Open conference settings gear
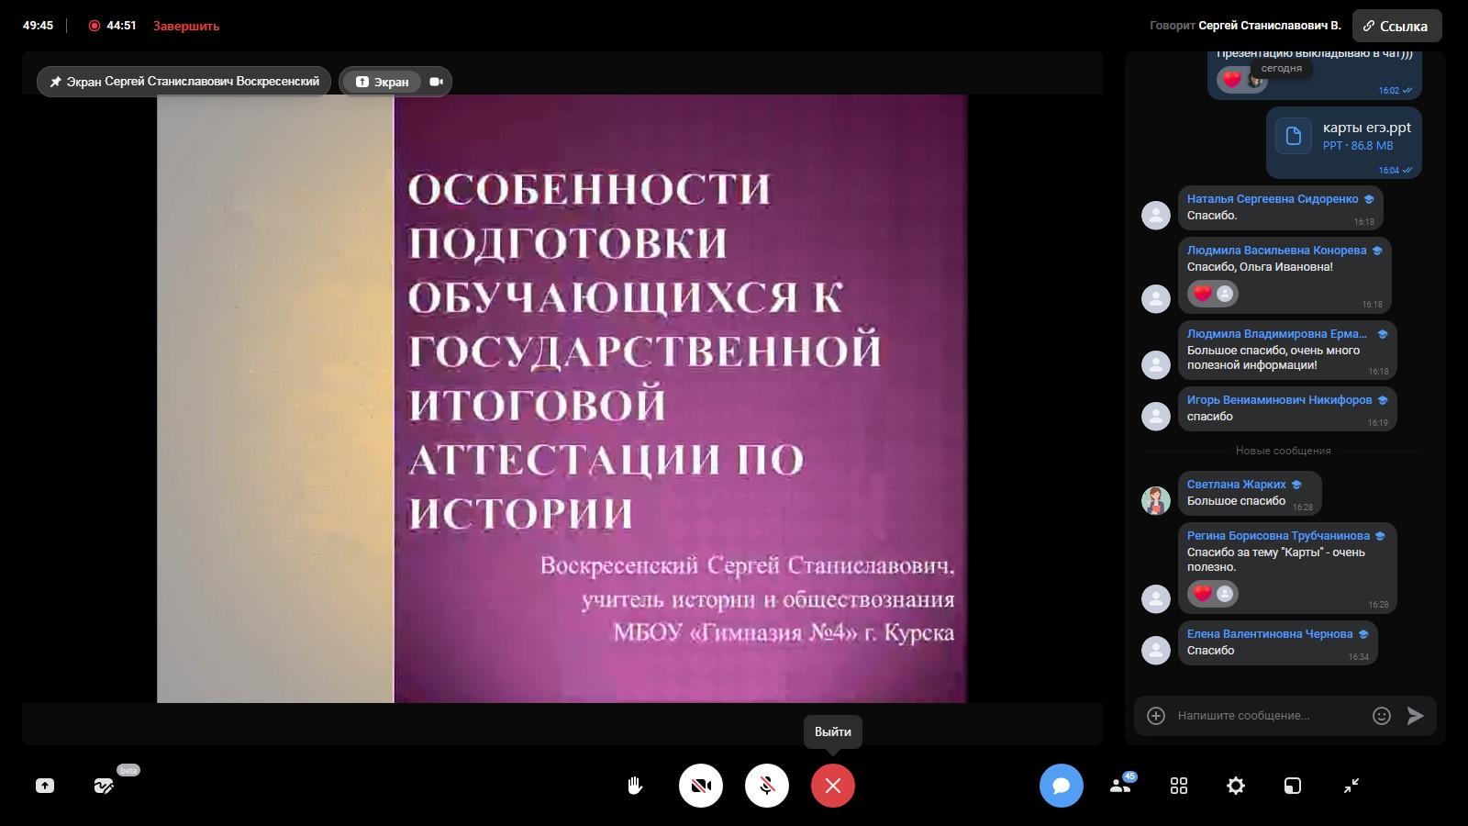 (1236, 786)
